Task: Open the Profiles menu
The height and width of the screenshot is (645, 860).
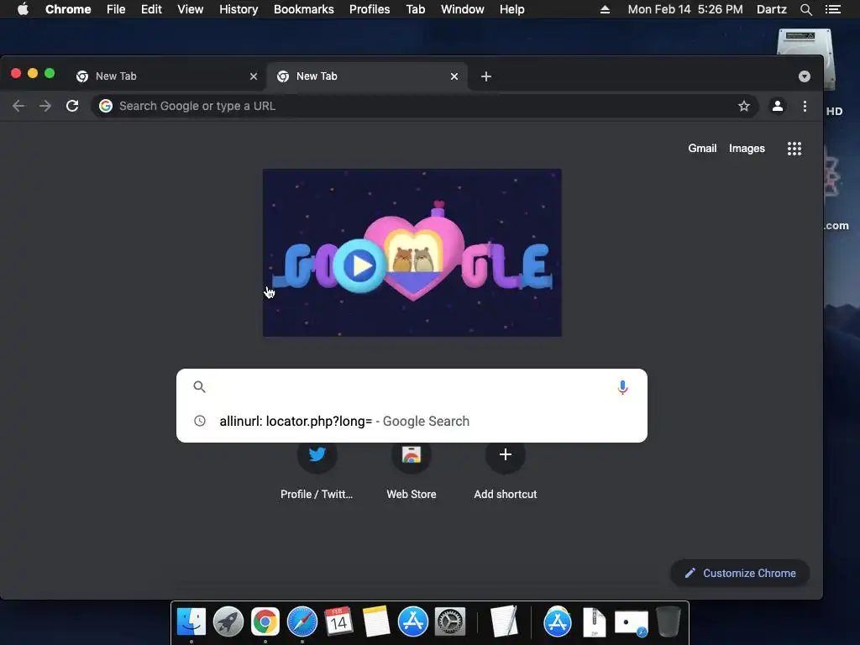Action: (x=370, y=9)
